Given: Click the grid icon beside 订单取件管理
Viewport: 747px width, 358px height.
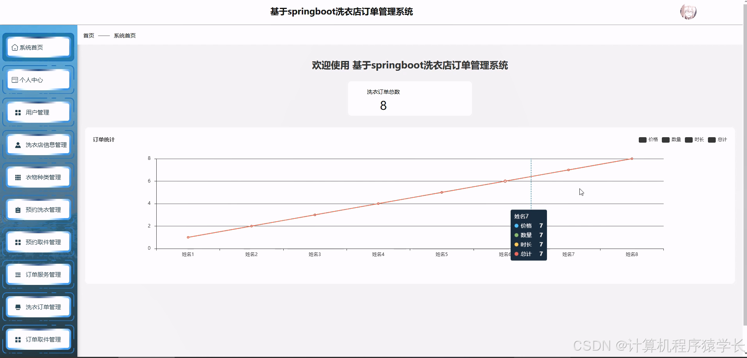Looking at the screenshot, I should point(18,340).
